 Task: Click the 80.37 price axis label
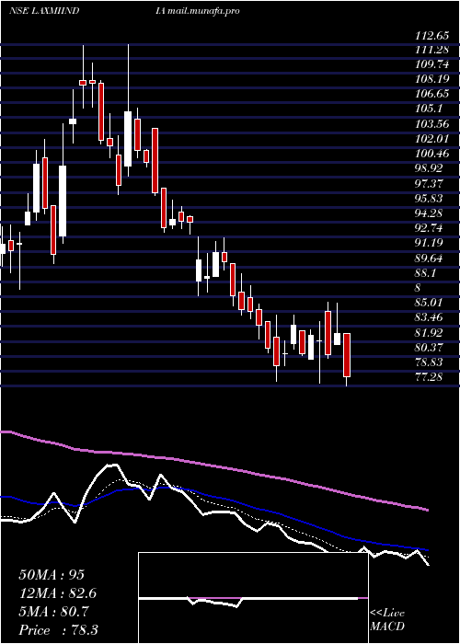tap(430, 348)
